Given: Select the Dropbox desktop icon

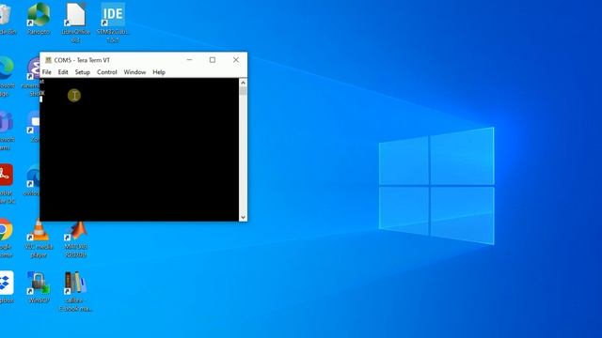Looking at the screenshot, I should point(7,286).
